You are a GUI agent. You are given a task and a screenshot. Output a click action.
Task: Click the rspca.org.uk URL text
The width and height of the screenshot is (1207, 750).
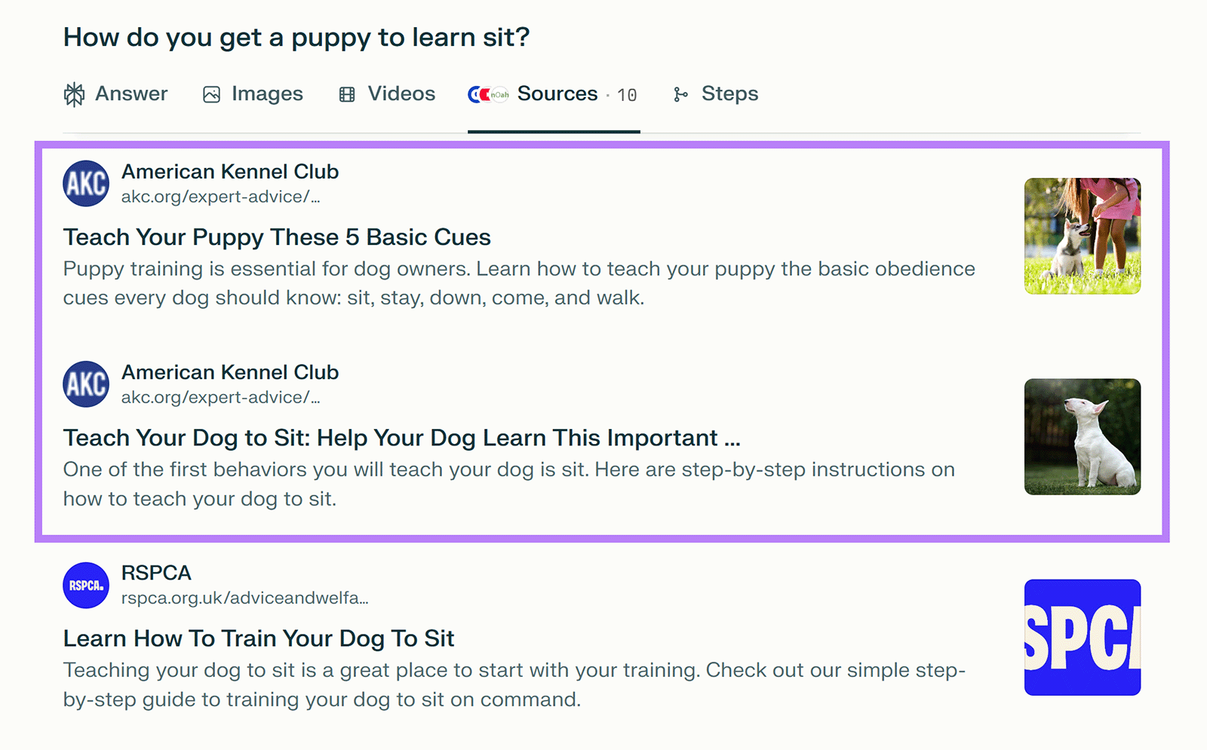click(x=244, y=598)
